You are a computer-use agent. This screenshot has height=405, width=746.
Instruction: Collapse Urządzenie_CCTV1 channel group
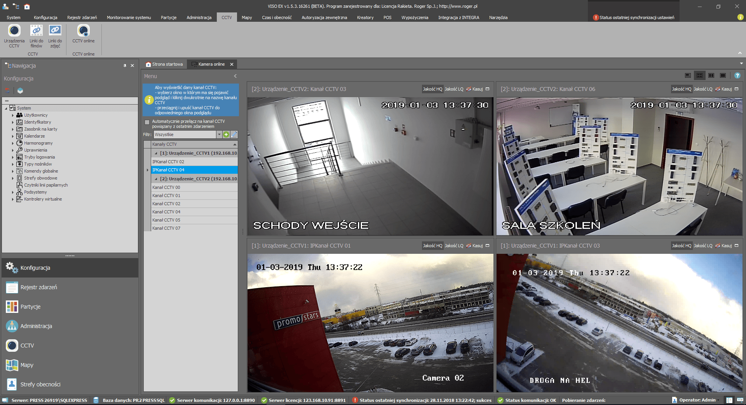pyautogui.click(x=156, y=153)
